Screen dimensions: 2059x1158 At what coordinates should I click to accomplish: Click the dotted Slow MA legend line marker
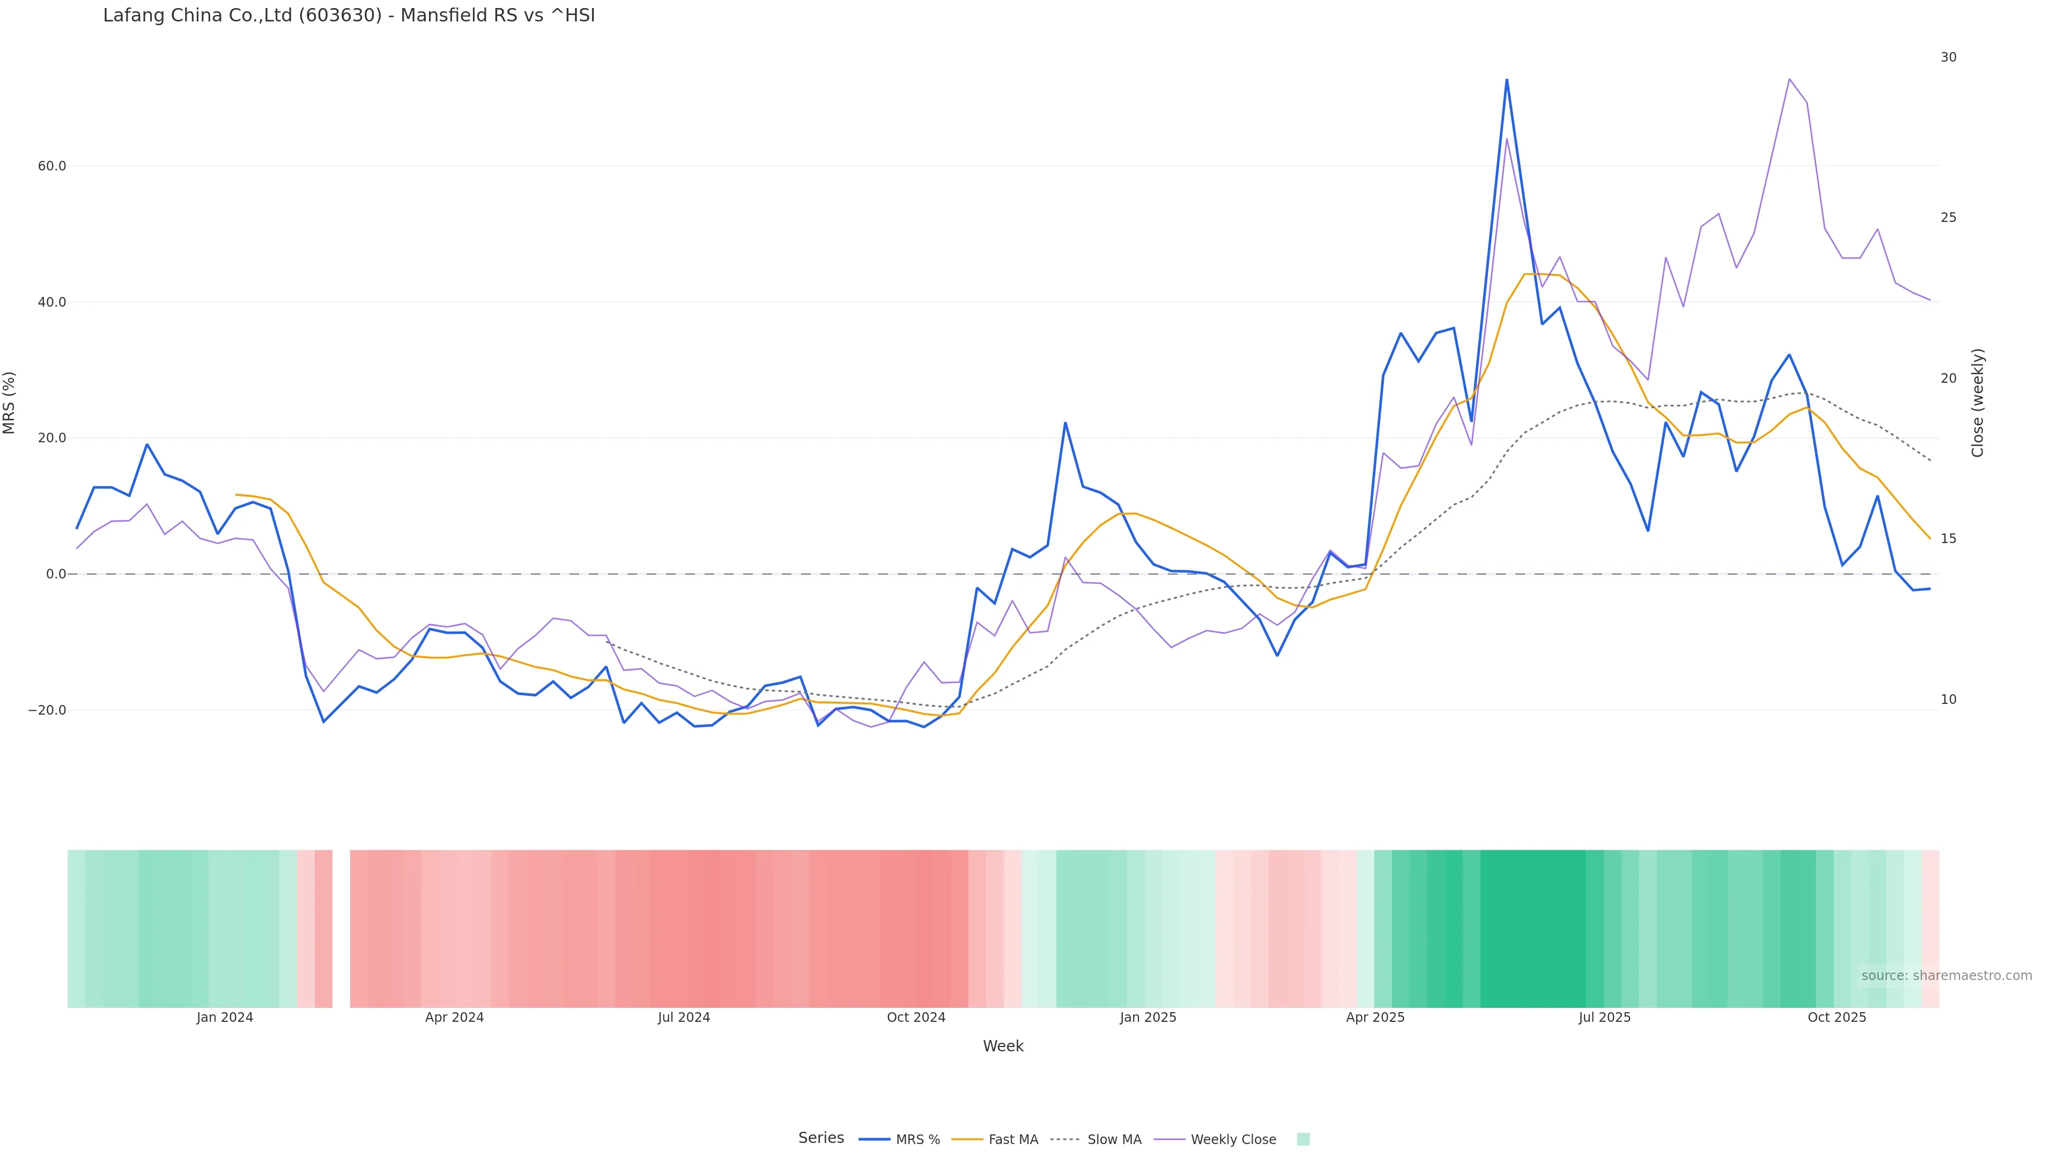[1065, 1139]
